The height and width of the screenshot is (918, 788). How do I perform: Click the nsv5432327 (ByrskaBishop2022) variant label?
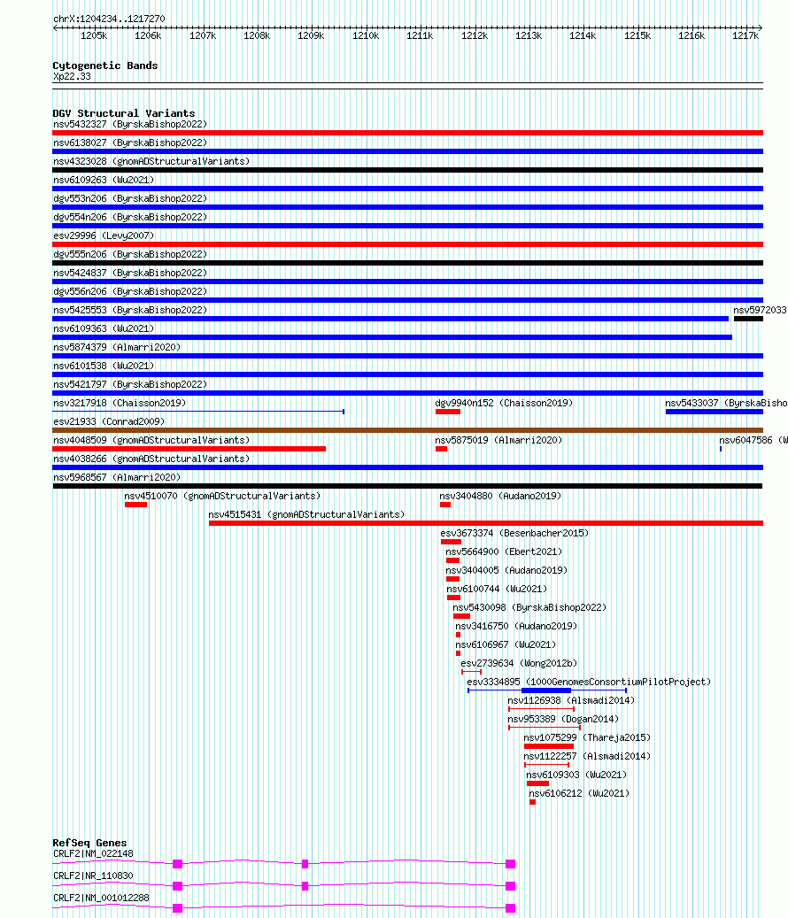click(x=130, y=124)
